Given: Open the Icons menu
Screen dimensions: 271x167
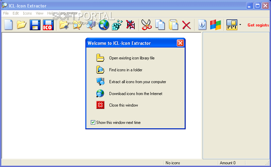Looking at the screenshot, I should coord(27,13).
